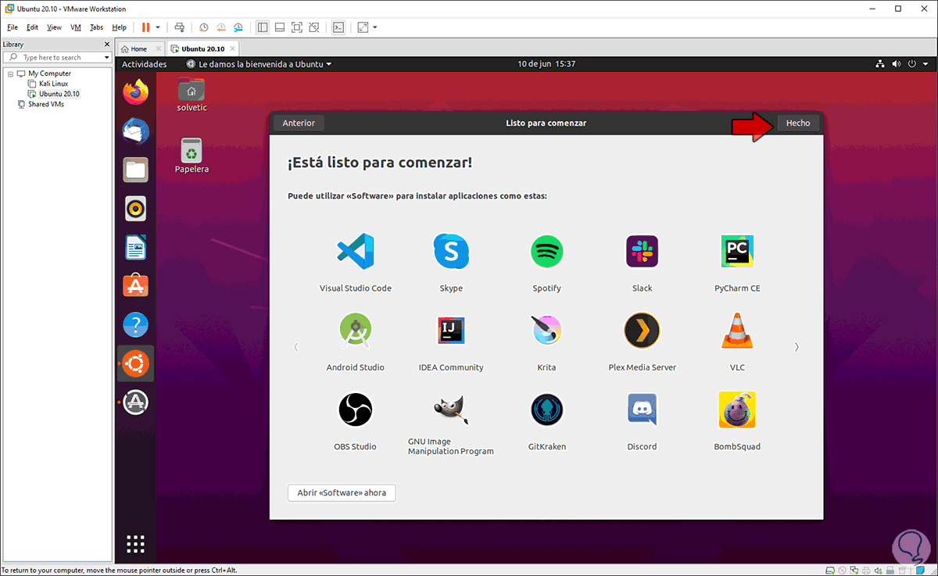The height and width of the screenshot is (576, 938).
Task: Open Thunderbird mail from the dock
Action: click(x=136, y=131)
